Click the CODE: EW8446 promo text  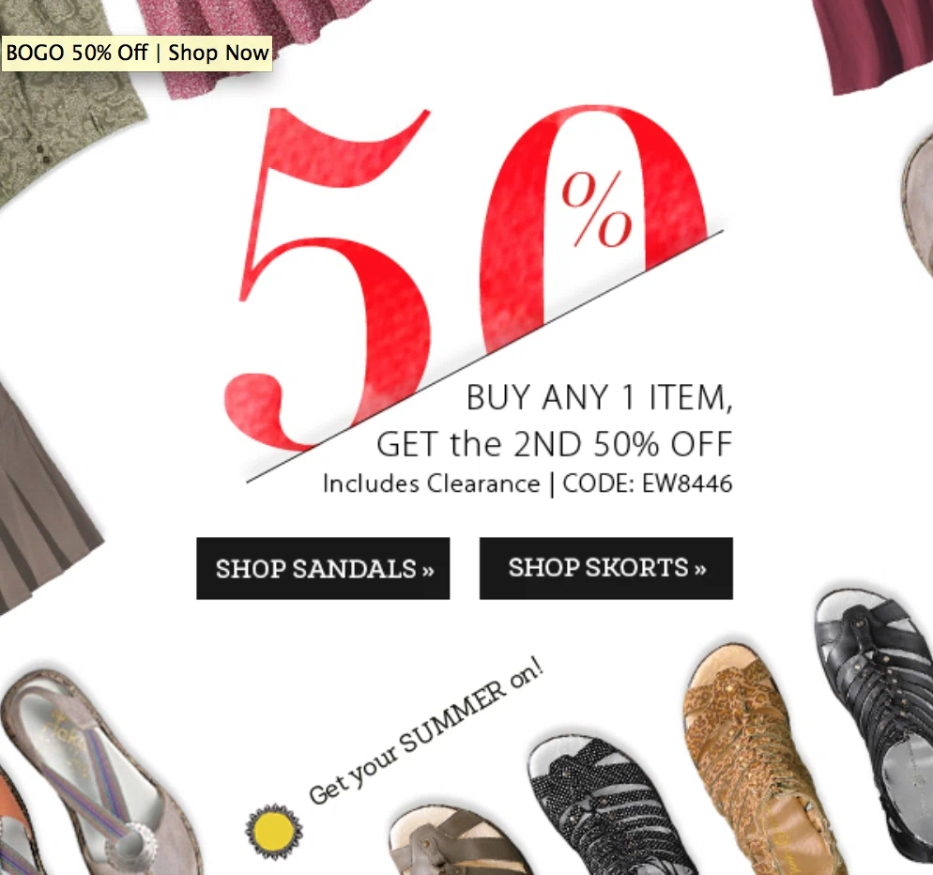click(x=648, y=484)
